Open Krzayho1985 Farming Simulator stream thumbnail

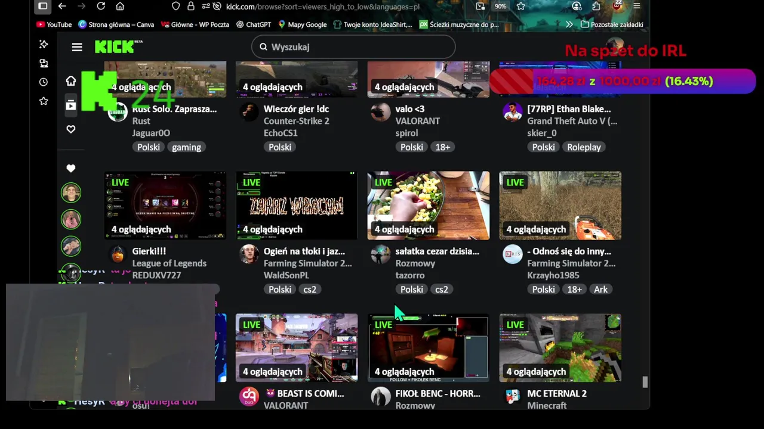560,206
